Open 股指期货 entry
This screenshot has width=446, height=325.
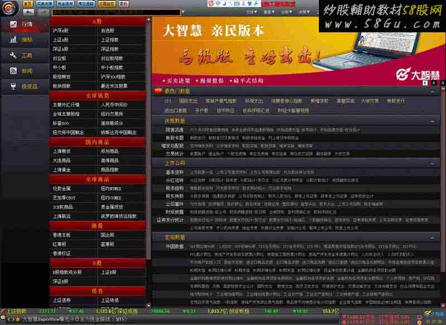61,77
